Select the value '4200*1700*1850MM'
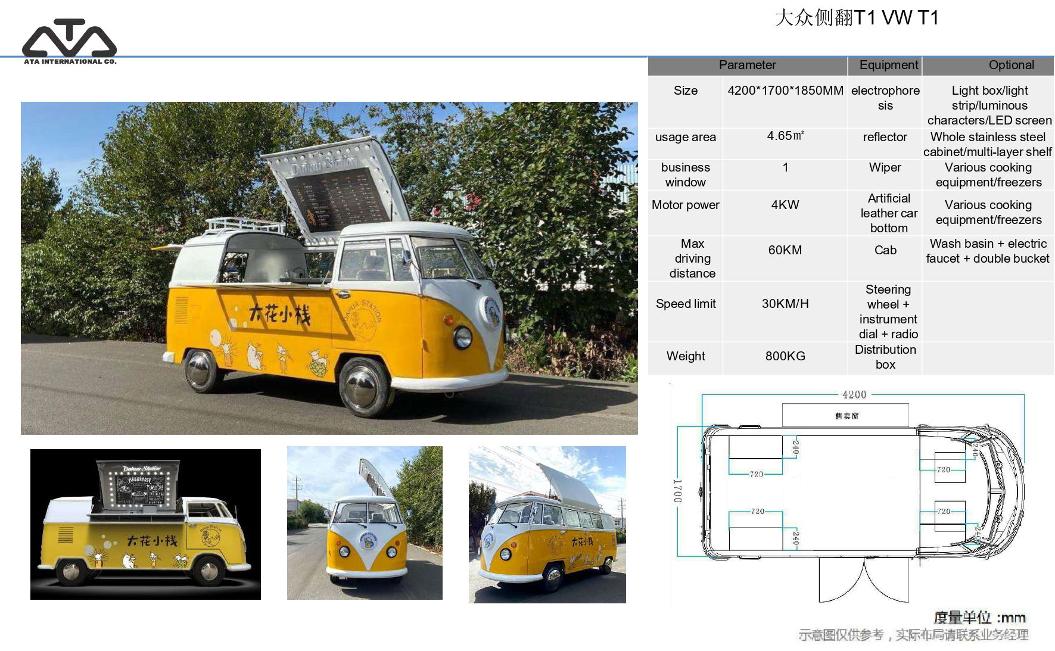The image size is (1055, 651). (785, 91)
